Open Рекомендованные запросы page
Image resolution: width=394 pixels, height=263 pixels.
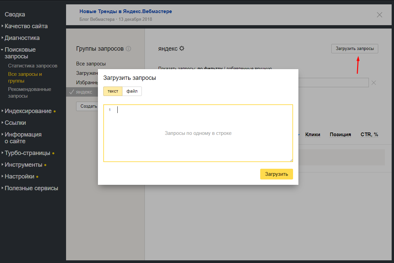(x=30, y=93)
